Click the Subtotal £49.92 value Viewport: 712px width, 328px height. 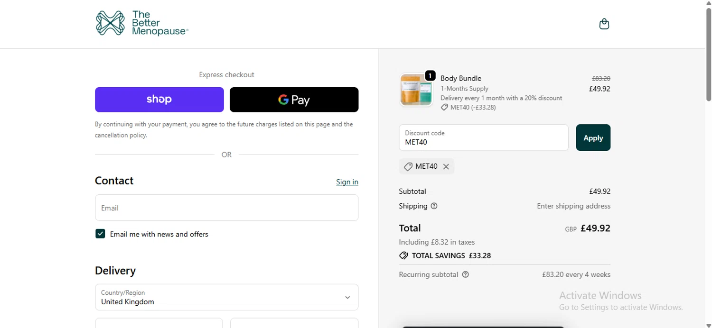click(600, 191)
